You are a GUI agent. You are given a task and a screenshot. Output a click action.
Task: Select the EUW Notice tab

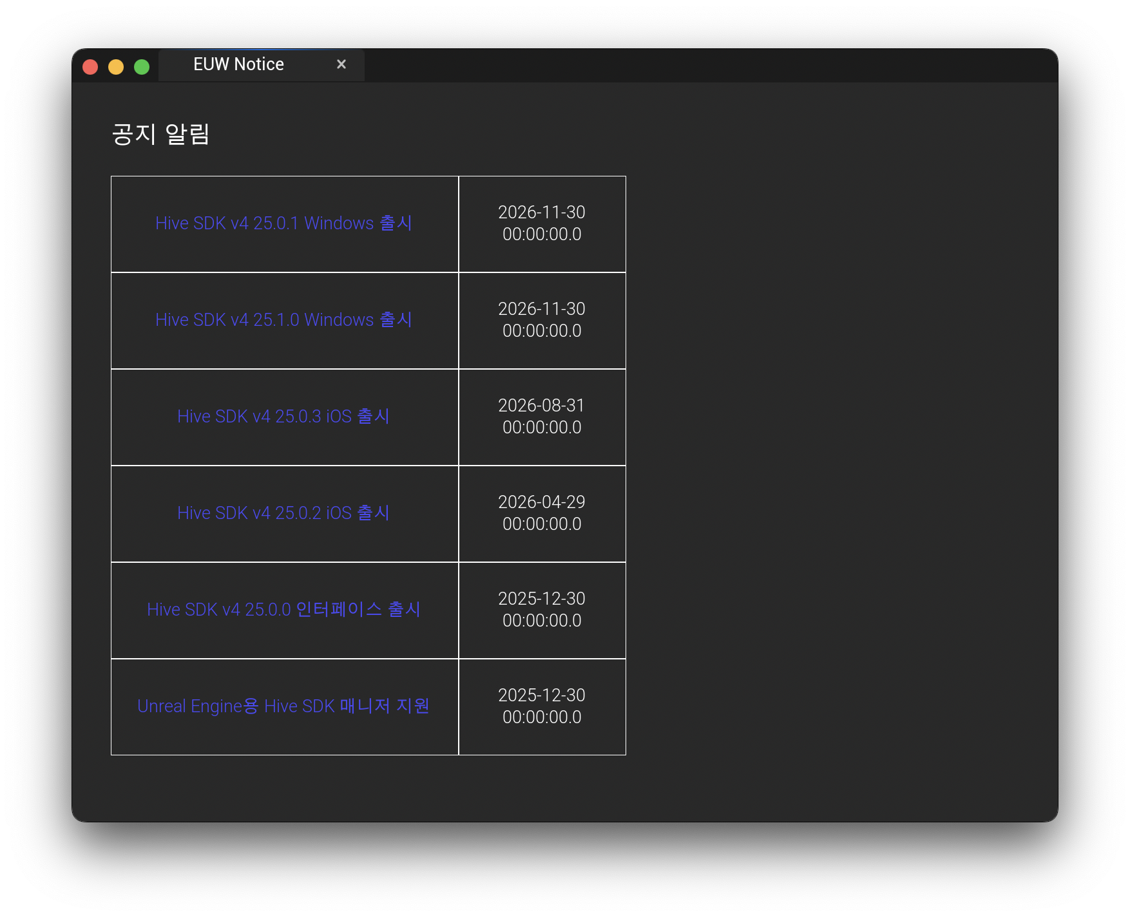pos(238,64)
